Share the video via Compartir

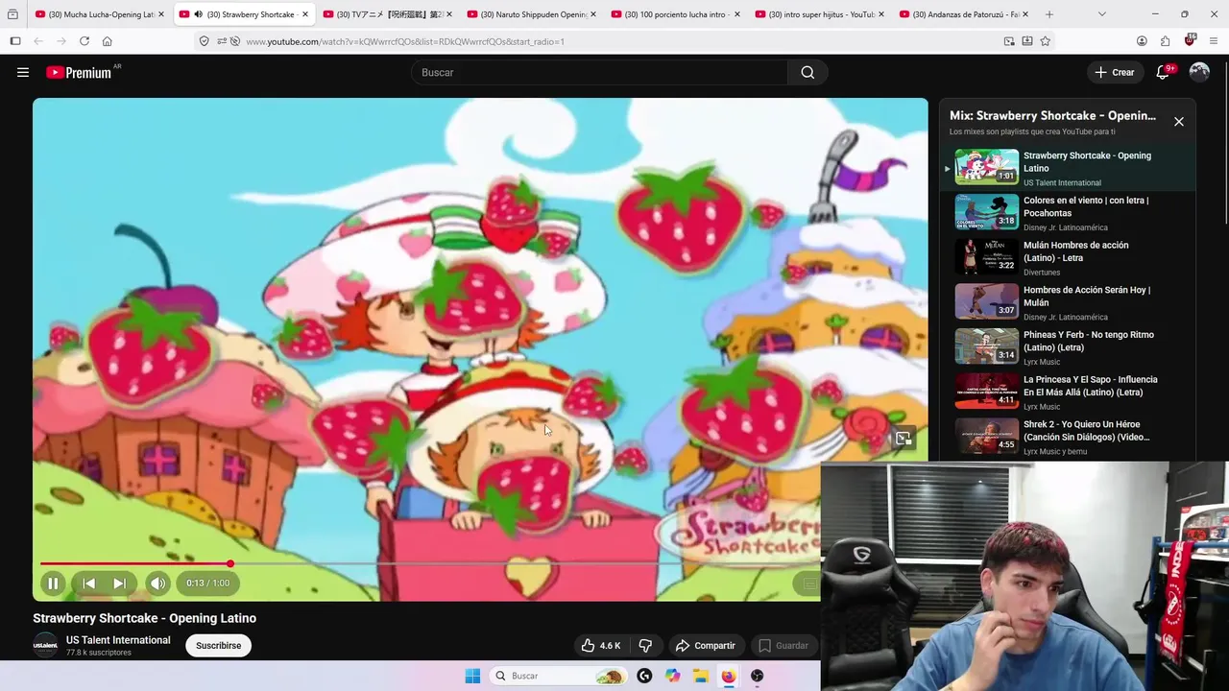[x=705, y=646]
